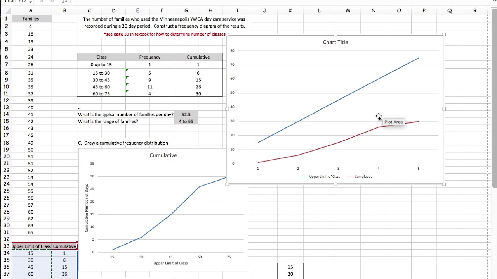Click frequency value 9 in the table

pyautogui.click(x=150, y=80)
